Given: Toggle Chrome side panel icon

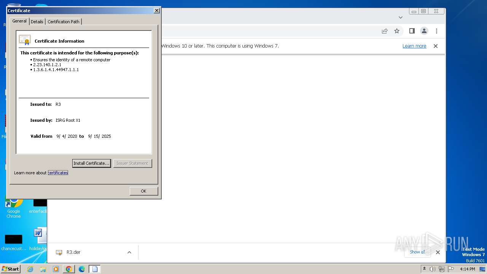Looking at the screenshot, I should pos(412,31).
